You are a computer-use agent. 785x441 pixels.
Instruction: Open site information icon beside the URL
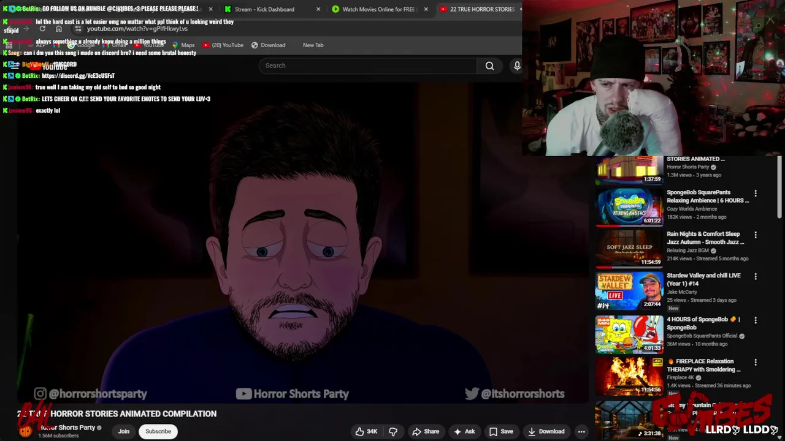click(x=78, y=29)
